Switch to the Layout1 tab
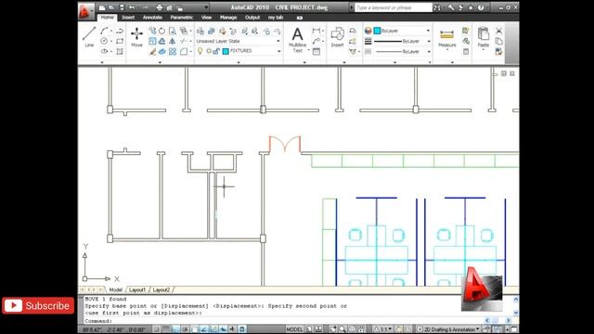The image size is (594, 334). coord(137,289)
